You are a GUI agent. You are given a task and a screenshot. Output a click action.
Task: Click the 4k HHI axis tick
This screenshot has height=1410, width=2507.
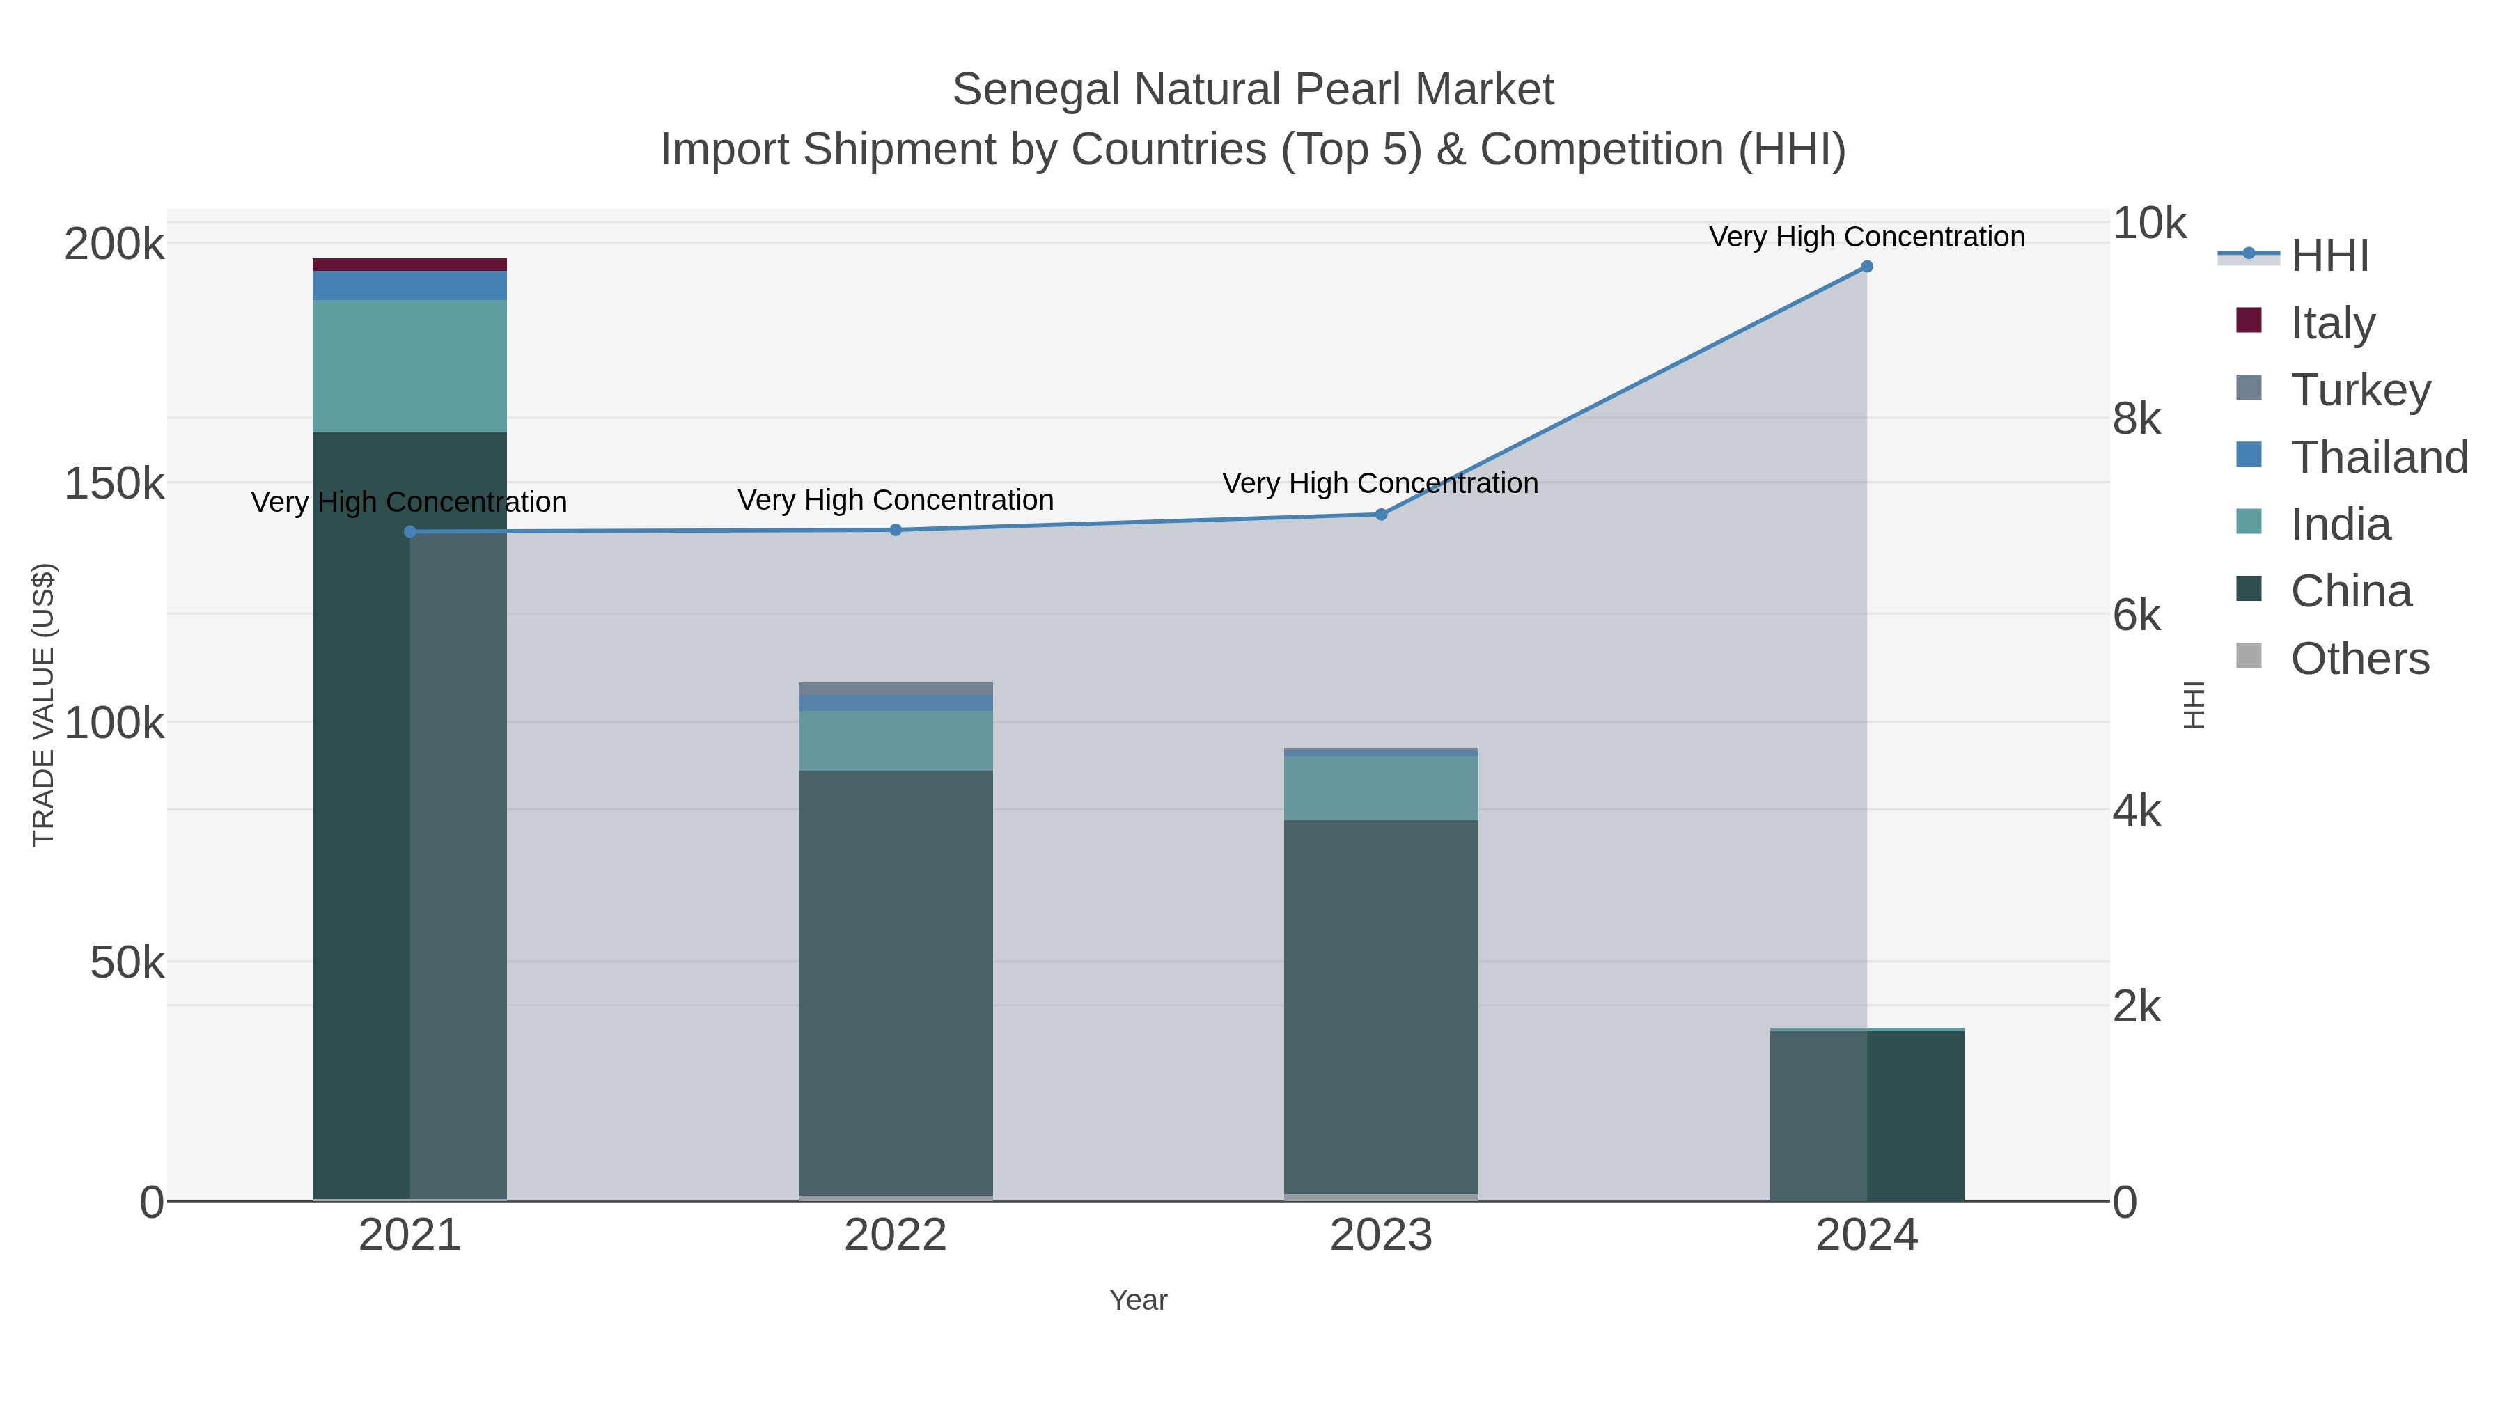point(2137,810)
